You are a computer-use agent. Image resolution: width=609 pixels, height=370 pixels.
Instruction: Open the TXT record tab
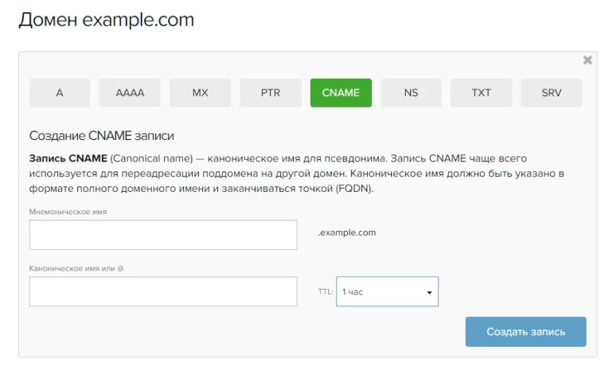tap(481, 92)
